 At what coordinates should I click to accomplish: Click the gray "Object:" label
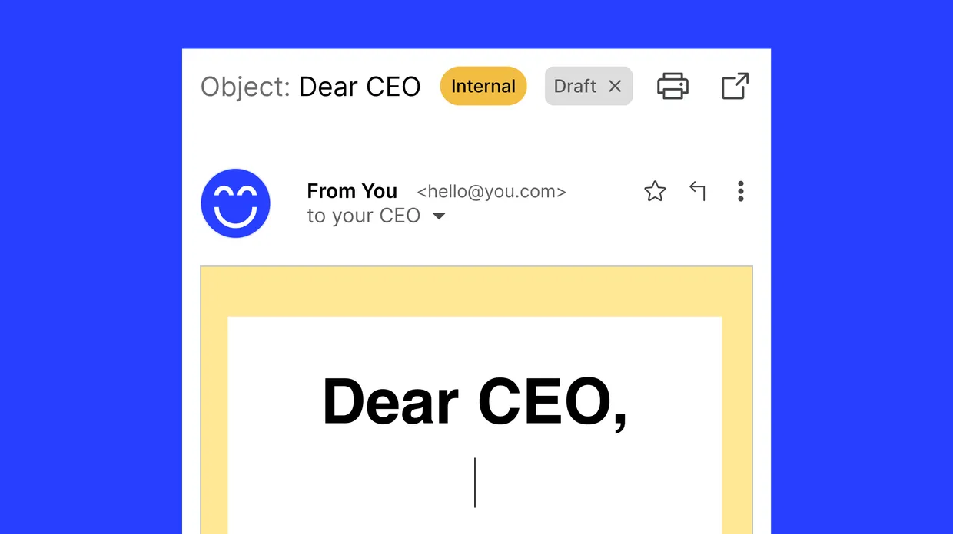click(x=245, y=87)
